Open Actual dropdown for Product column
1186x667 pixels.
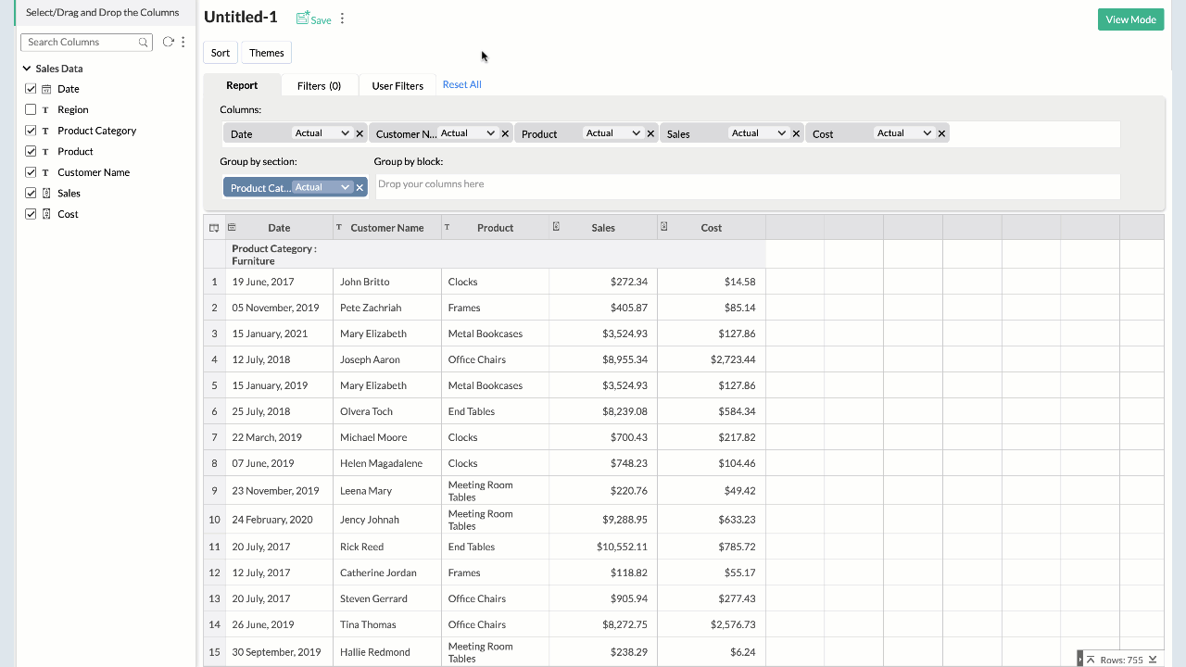(612, 133)
